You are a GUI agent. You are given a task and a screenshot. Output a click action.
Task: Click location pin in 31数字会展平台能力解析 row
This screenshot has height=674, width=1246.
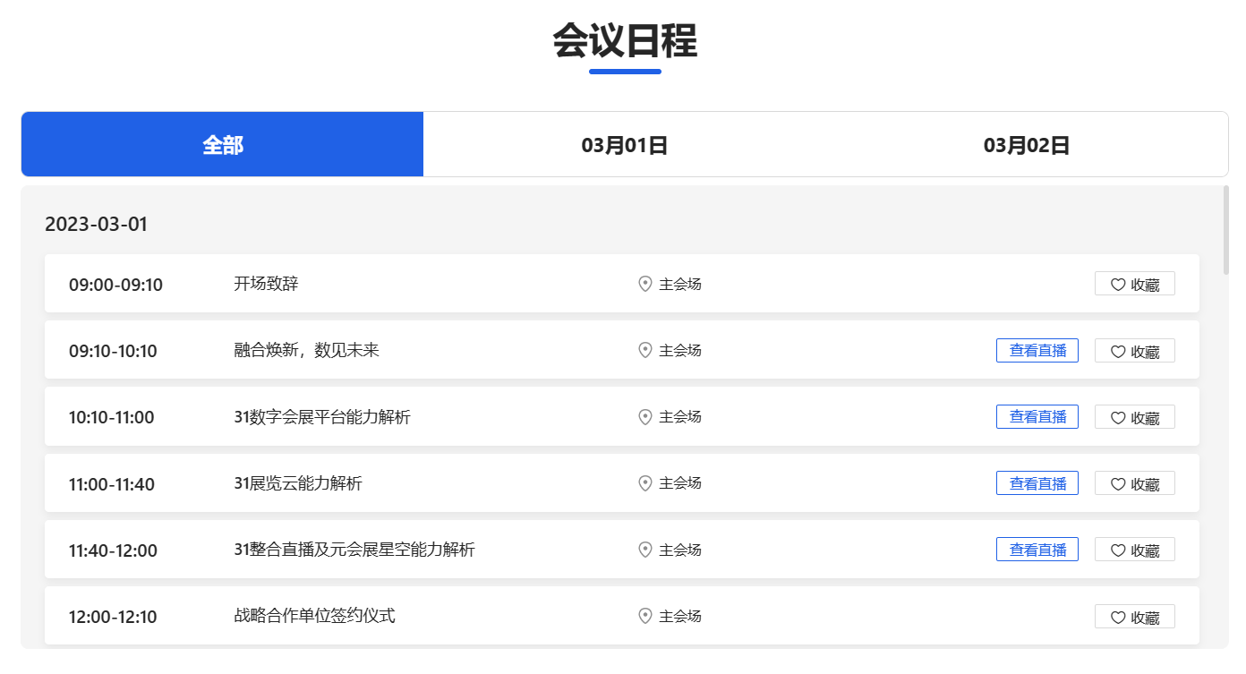pyautogui.click(x=644, y=416)
